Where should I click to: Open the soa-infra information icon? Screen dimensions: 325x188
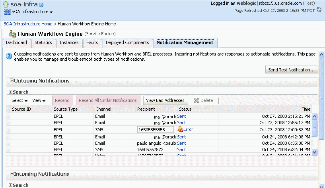(x=41, y=5)
